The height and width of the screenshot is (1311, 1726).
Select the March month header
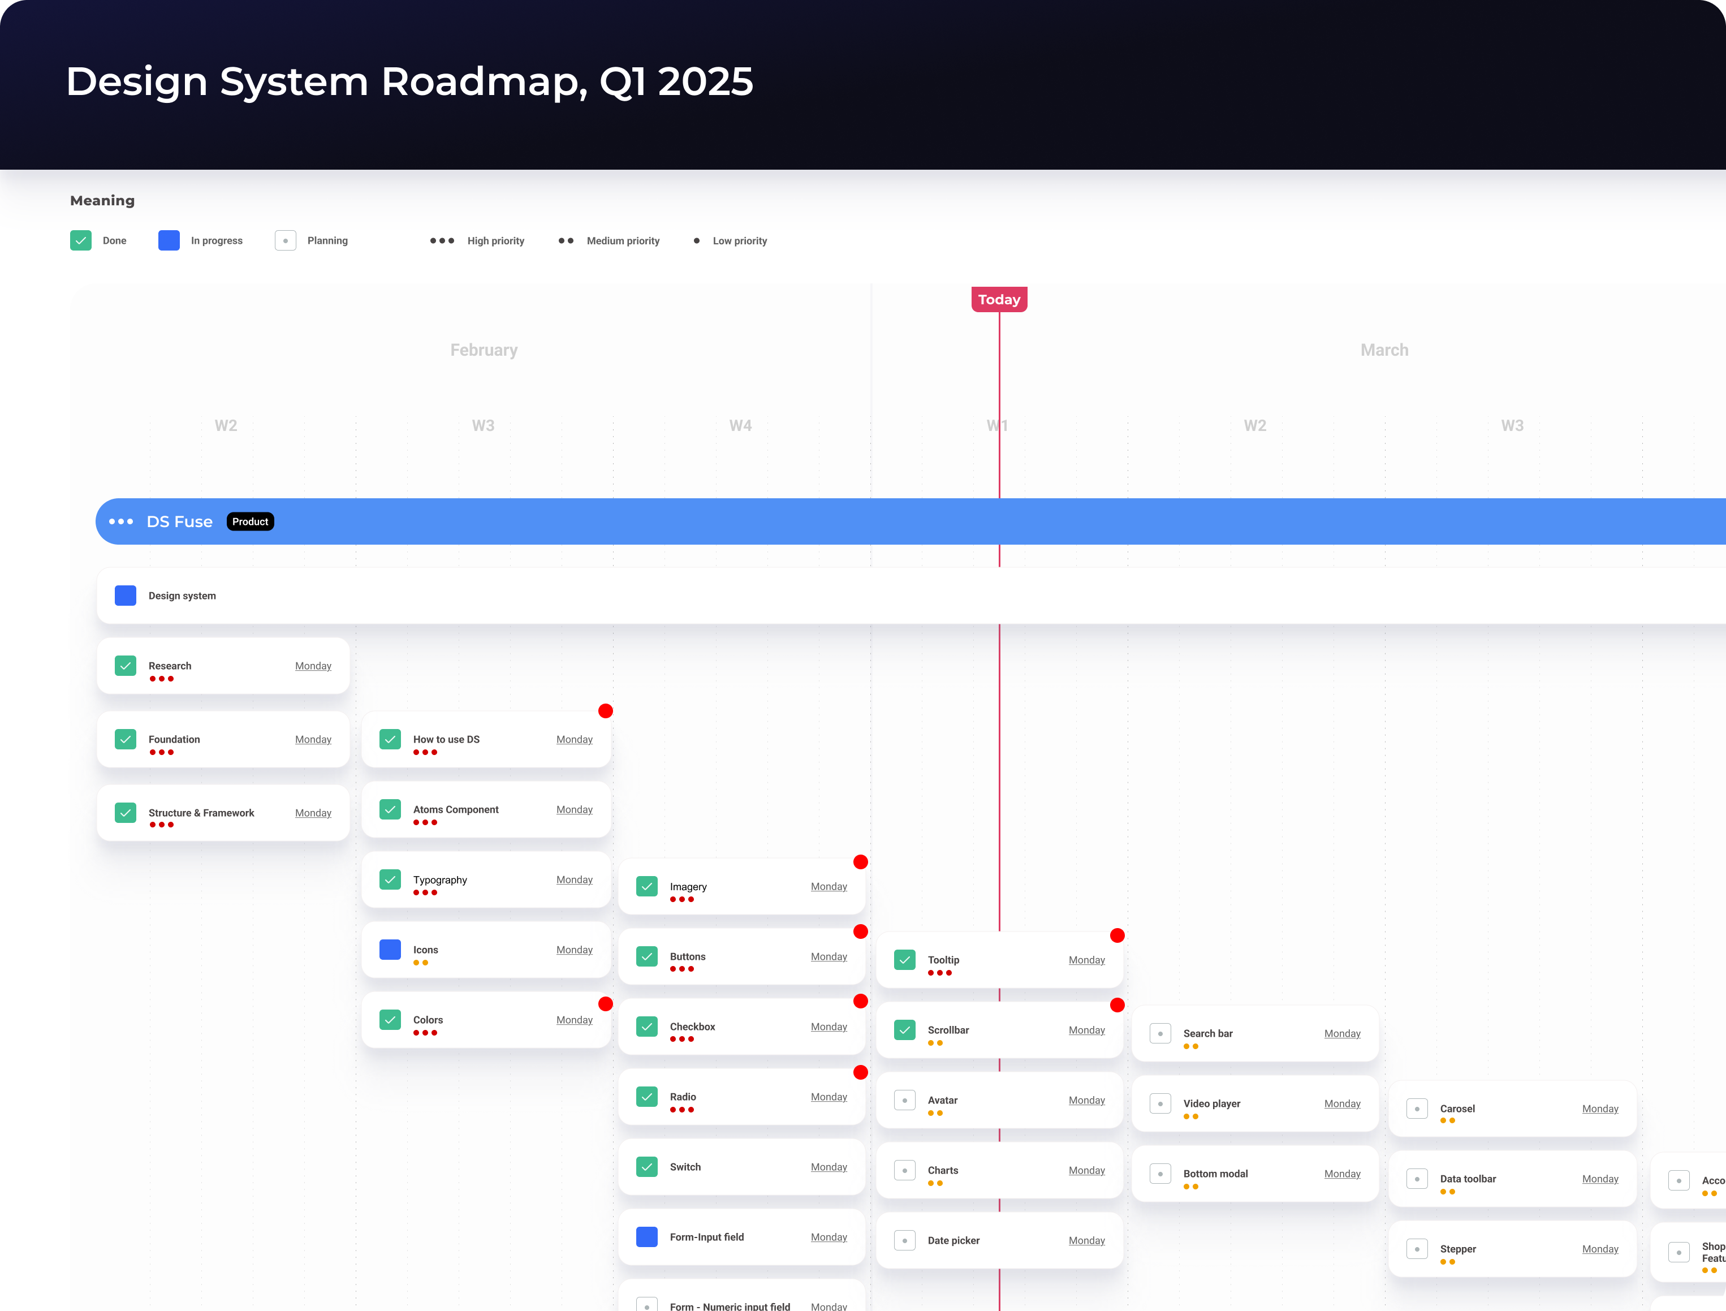coord(1384,350)
